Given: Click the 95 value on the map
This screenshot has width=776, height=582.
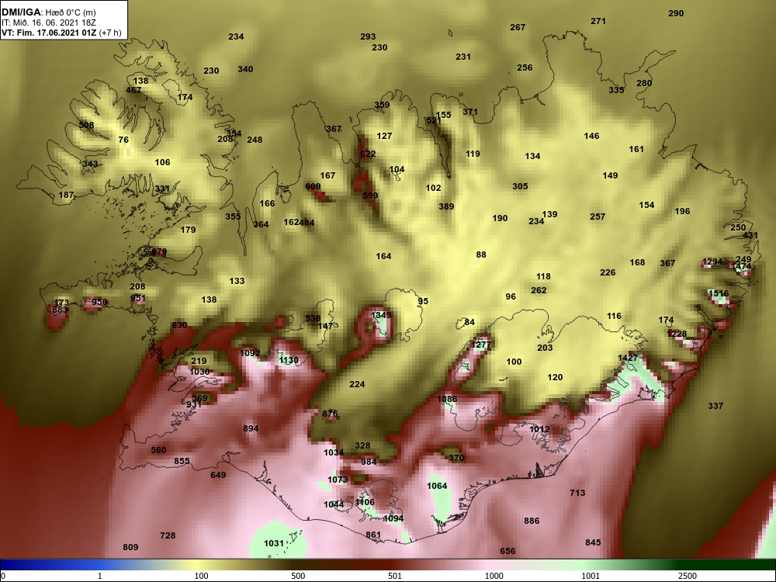Looking at the screenshot, I should click(423, 301).
